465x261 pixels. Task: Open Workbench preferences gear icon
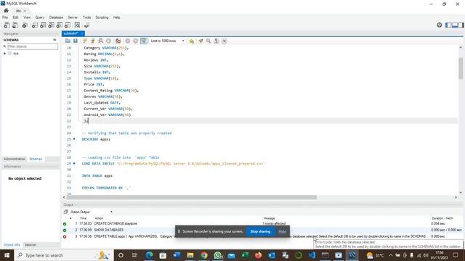coord(439,25)
